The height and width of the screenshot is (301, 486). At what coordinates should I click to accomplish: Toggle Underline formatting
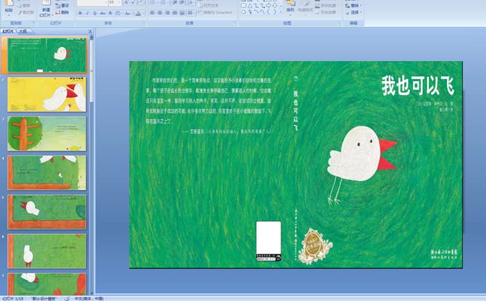(x=95, y=13)
